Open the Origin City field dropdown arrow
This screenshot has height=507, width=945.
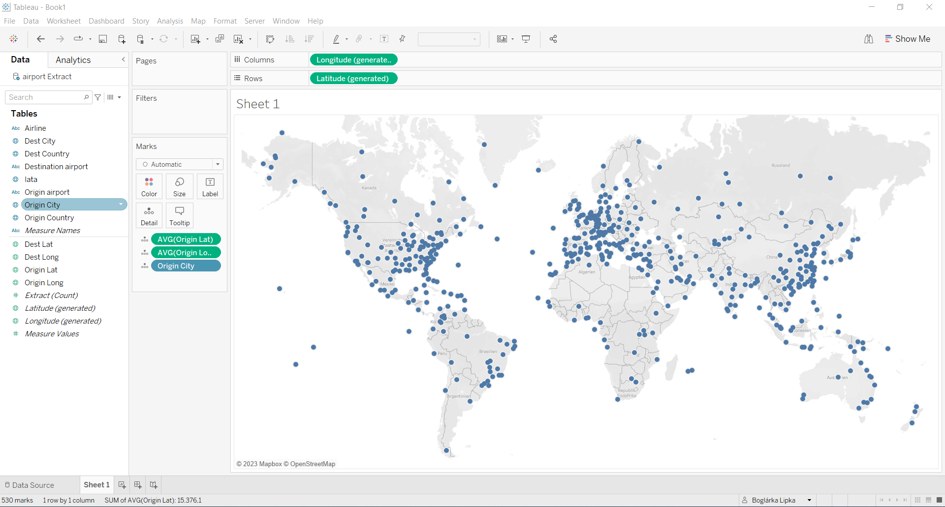[121, 205]
